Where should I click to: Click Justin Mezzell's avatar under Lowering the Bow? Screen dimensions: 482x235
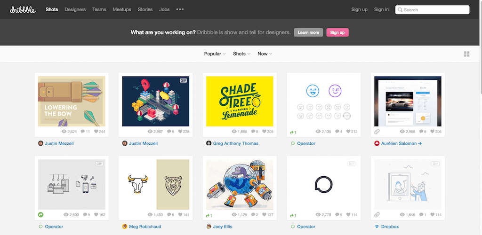[x=40, y=143]
